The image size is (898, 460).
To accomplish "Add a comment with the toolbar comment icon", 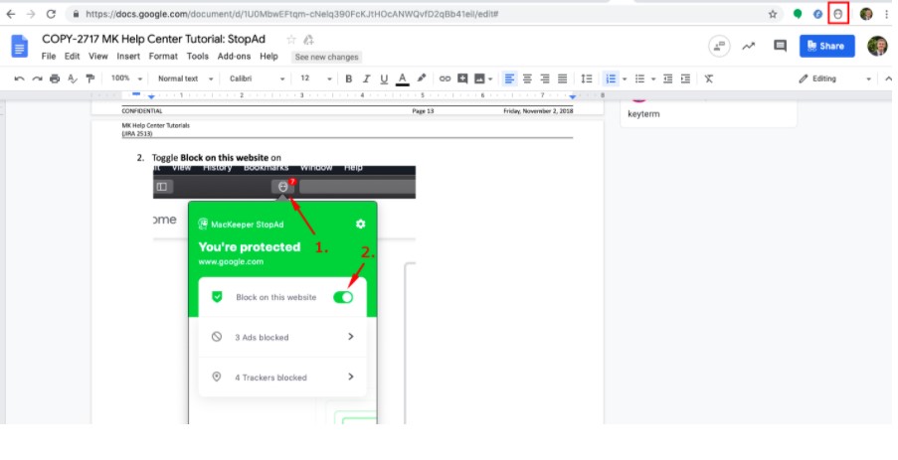I will pyautogui.click(x=462, y=78).
